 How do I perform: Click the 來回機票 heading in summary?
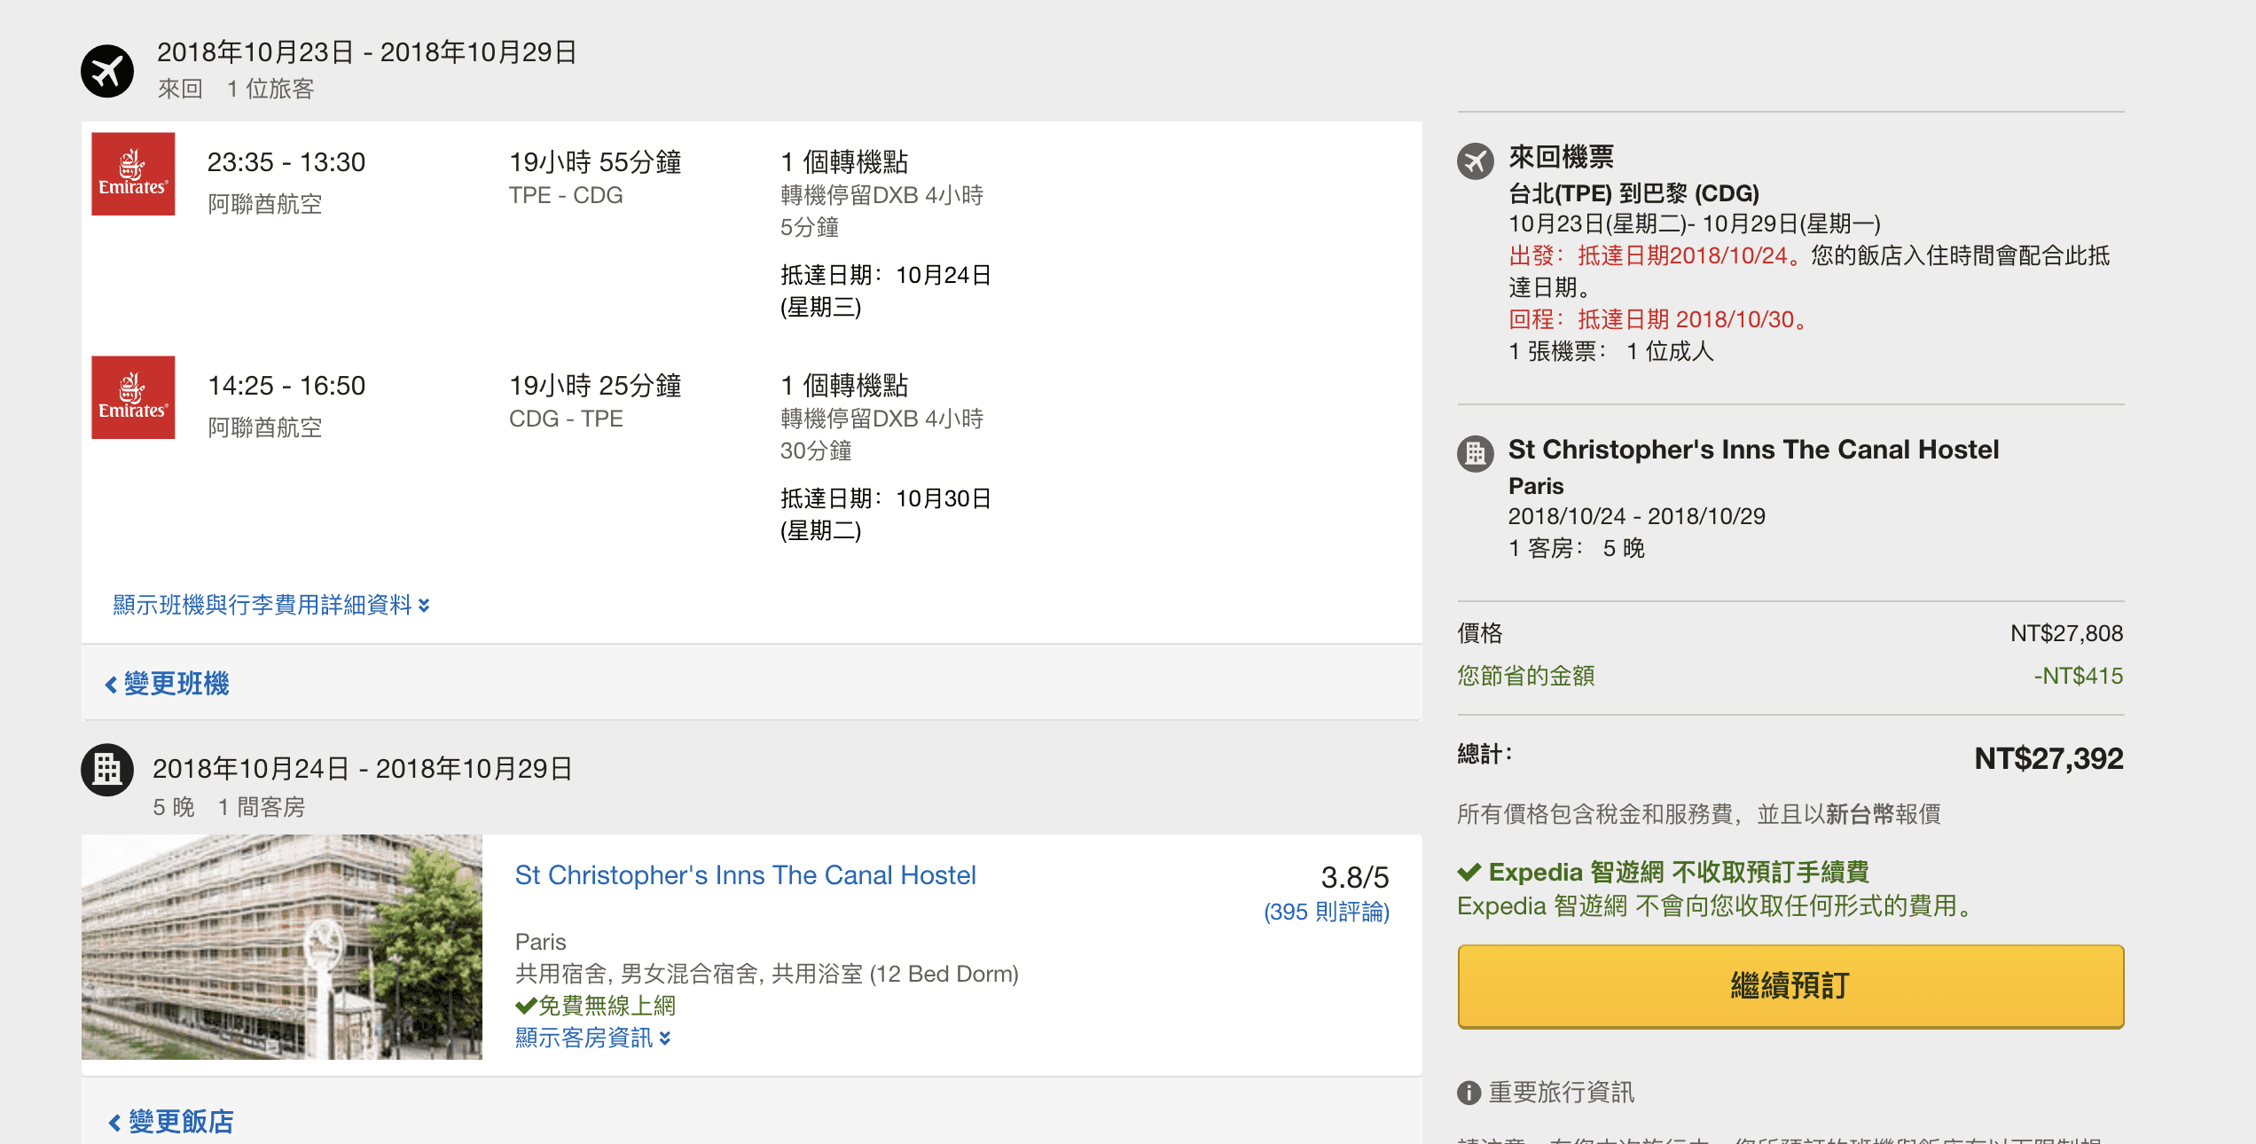[x=1561, y=157]
